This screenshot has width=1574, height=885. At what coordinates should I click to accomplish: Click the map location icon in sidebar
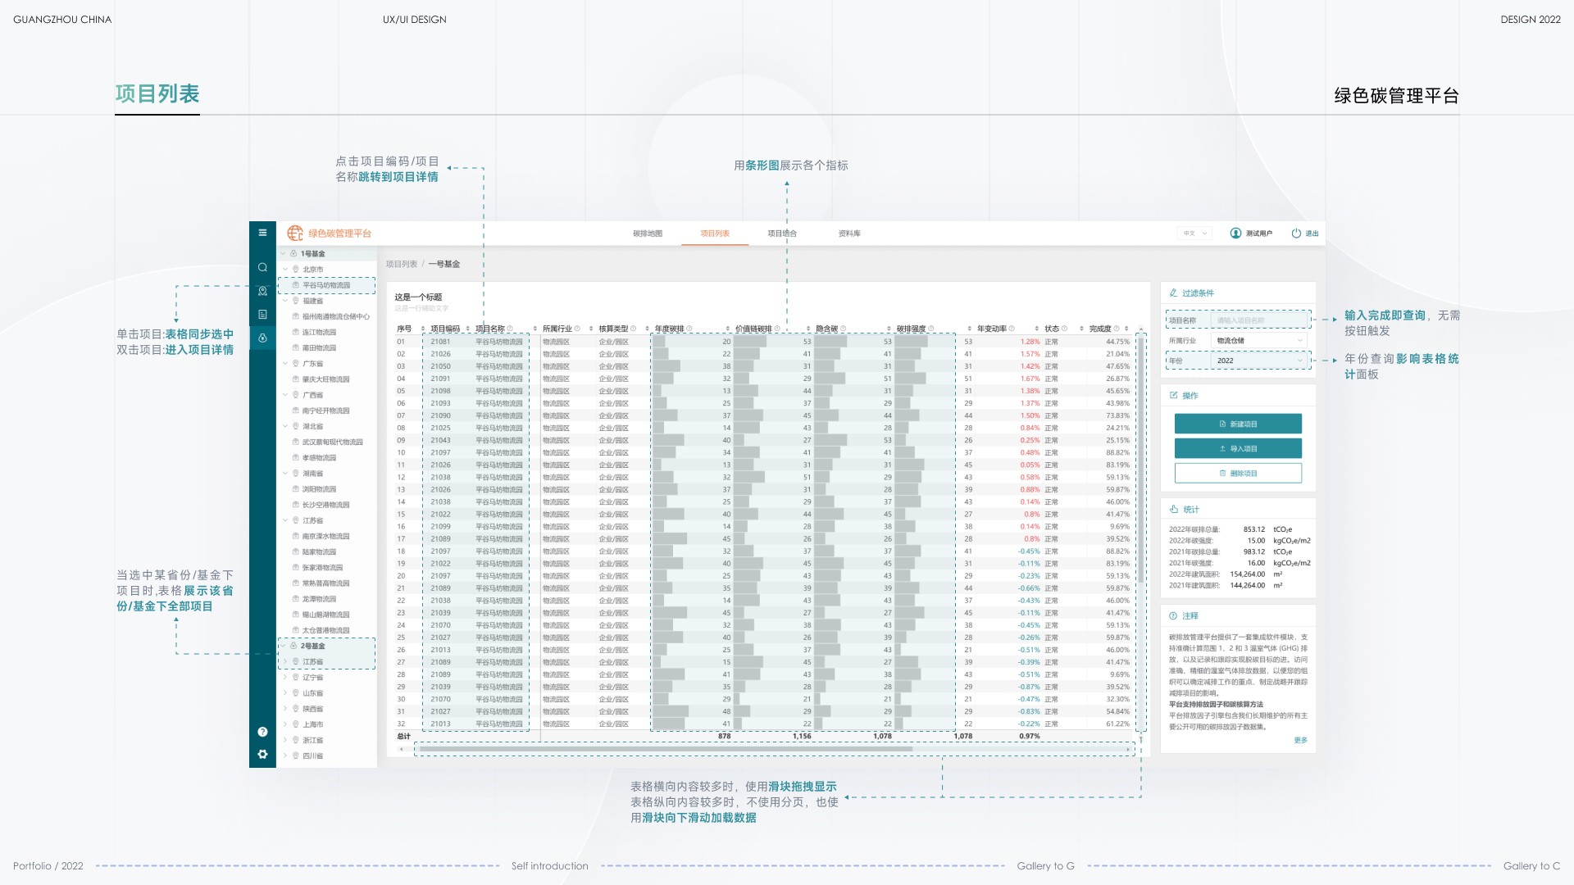pos(262,291)
